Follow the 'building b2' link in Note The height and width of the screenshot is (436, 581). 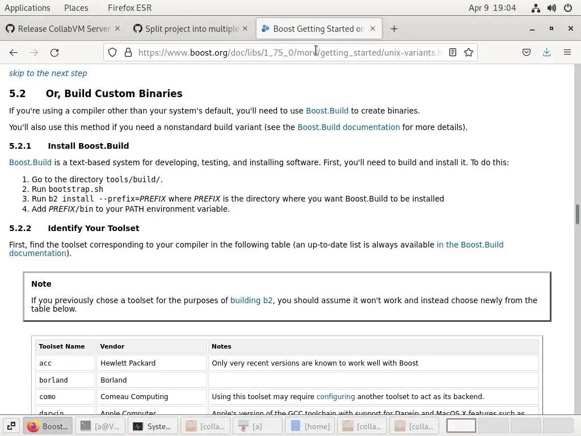click(x=251, y=300)
